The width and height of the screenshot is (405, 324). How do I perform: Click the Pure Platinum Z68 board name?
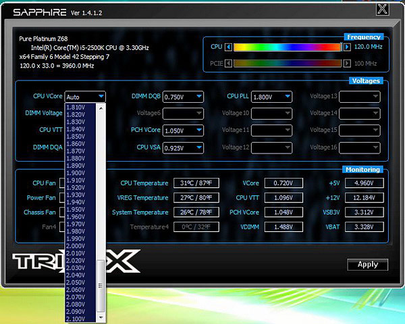(43, 39)
